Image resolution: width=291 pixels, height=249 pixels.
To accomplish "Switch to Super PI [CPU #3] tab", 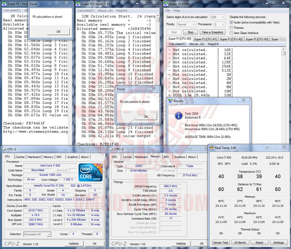I will [257, 39].
